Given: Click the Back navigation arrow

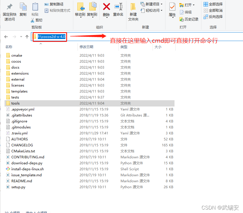Looking at the screenshot, I should pyautogui.click(x=6, y=37).
